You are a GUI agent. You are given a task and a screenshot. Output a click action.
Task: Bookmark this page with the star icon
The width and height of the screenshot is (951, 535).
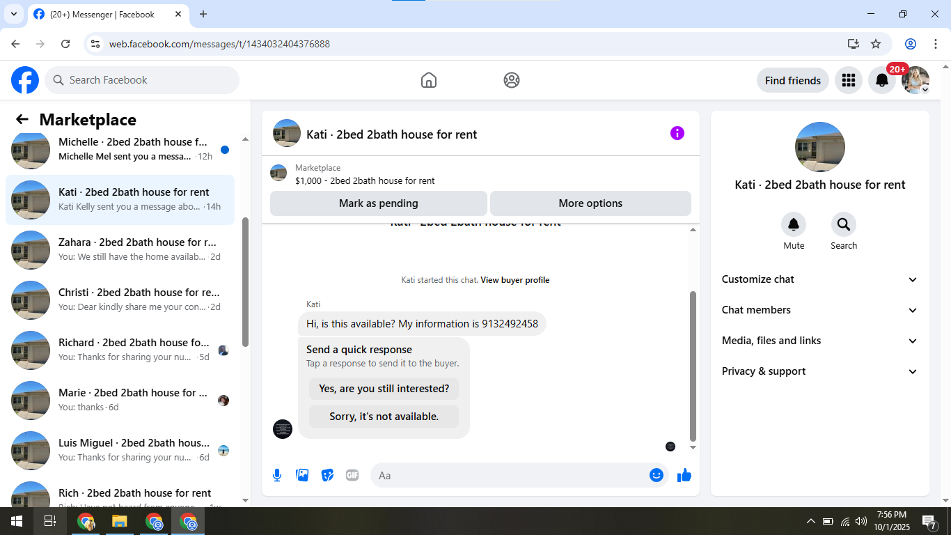coord(876,44)
